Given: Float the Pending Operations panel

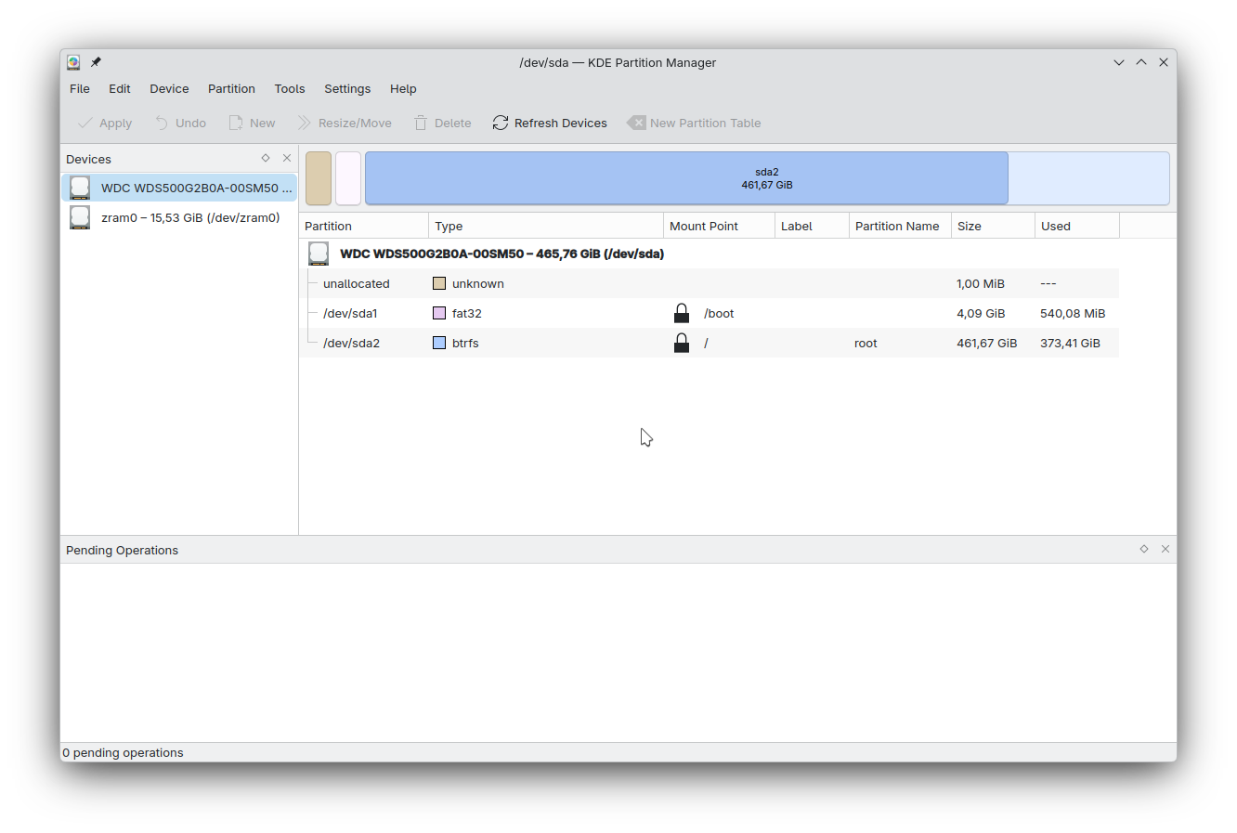Looking at the screenshot, I should coord(1144,549).
